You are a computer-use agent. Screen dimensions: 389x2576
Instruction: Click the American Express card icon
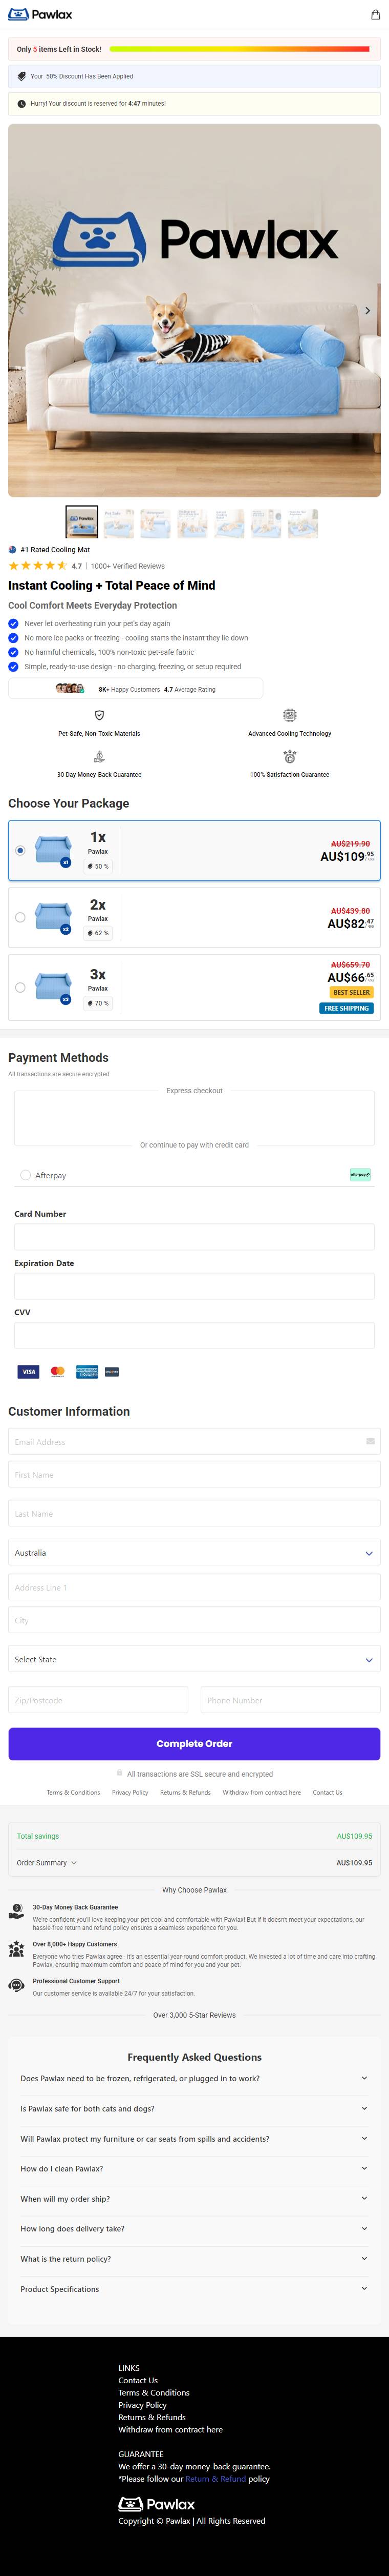[87, 1372]
